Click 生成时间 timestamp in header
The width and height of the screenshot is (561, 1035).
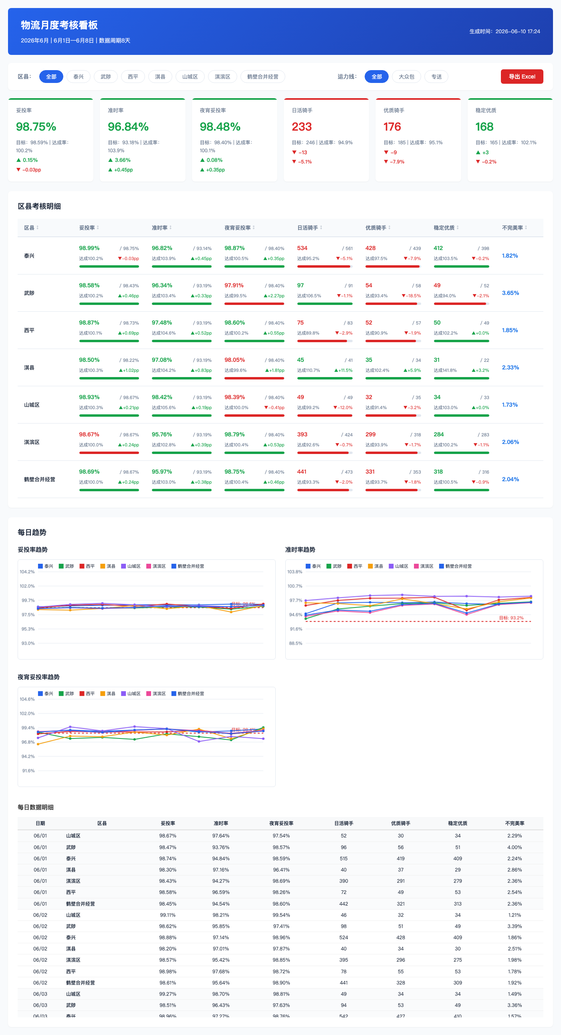[x=505, y=31]
